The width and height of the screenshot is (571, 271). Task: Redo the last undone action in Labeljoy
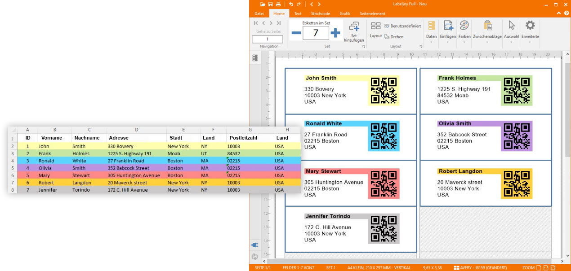click(299, 4)
